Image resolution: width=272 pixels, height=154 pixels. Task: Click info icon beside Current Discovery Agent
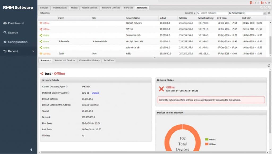click(x=67, y=87)
